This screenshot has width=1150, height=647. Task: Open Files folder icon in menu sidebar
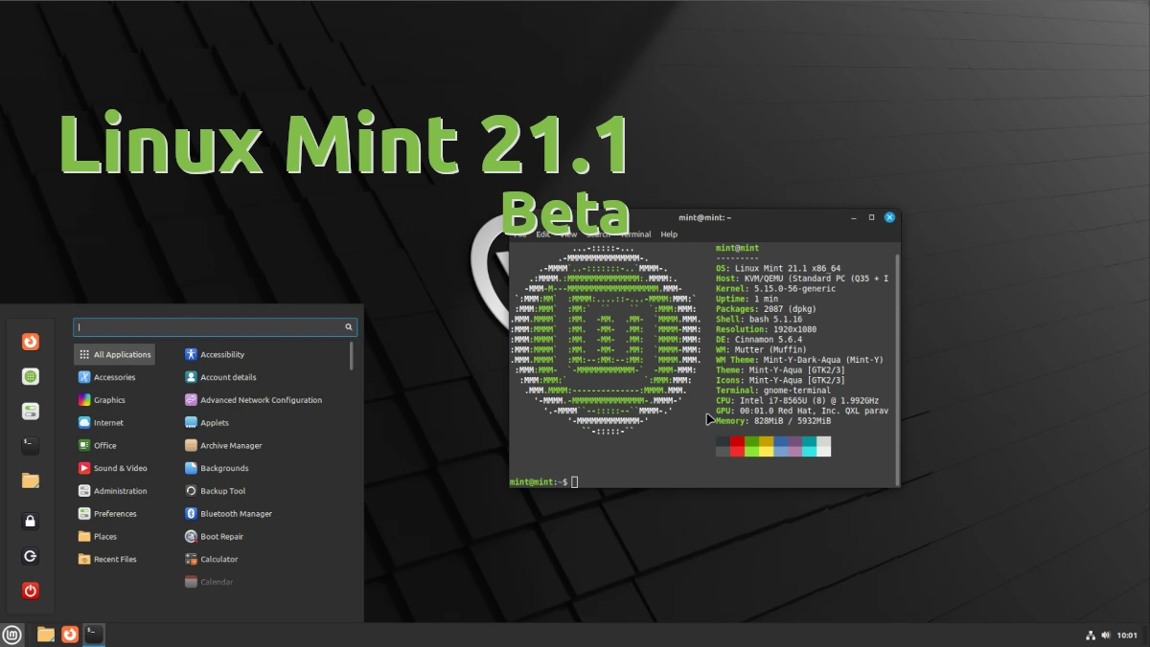coord(31,480)
